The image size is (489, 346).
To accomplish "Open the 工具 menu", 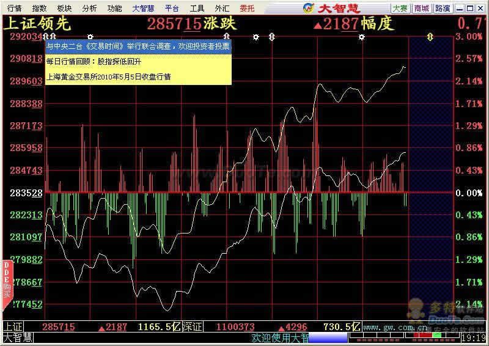I will click(197, 8).
